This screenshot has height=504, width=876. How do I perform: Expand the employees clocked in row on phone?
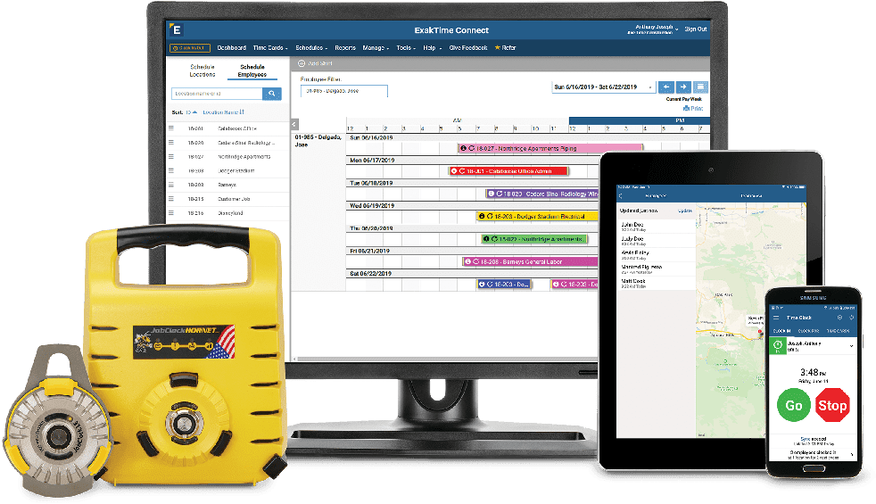[x=813, y=455]
